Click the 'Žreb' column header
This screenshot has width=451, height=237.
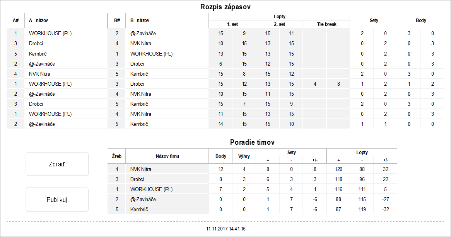click(x=116, y=156)
